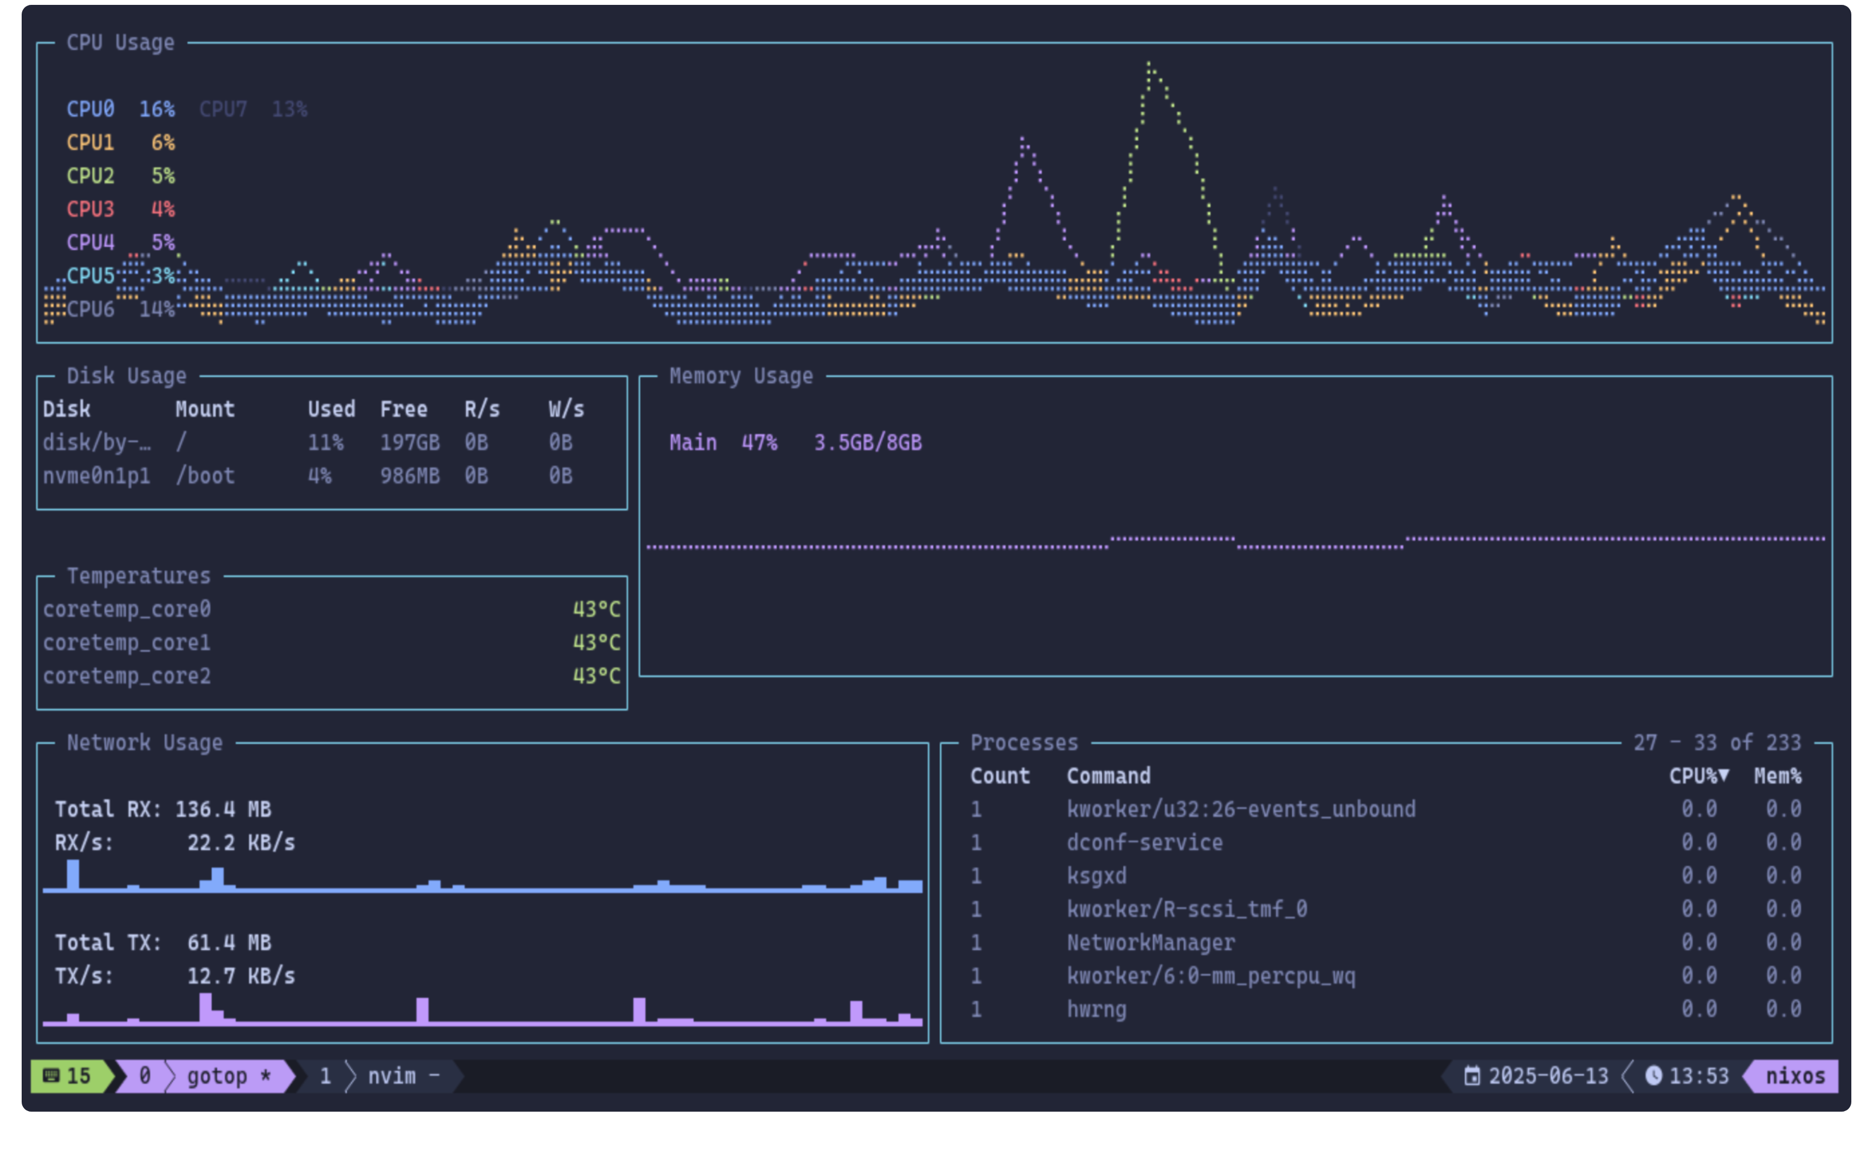Select the CPU2 5% legend entry
Screen dimensions: 1873x1149
[x=121, y=175]
